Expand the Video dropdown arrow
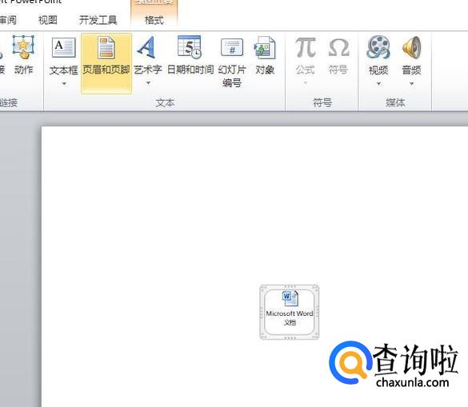This screenshot has width=468, height=407. [378, 84]
